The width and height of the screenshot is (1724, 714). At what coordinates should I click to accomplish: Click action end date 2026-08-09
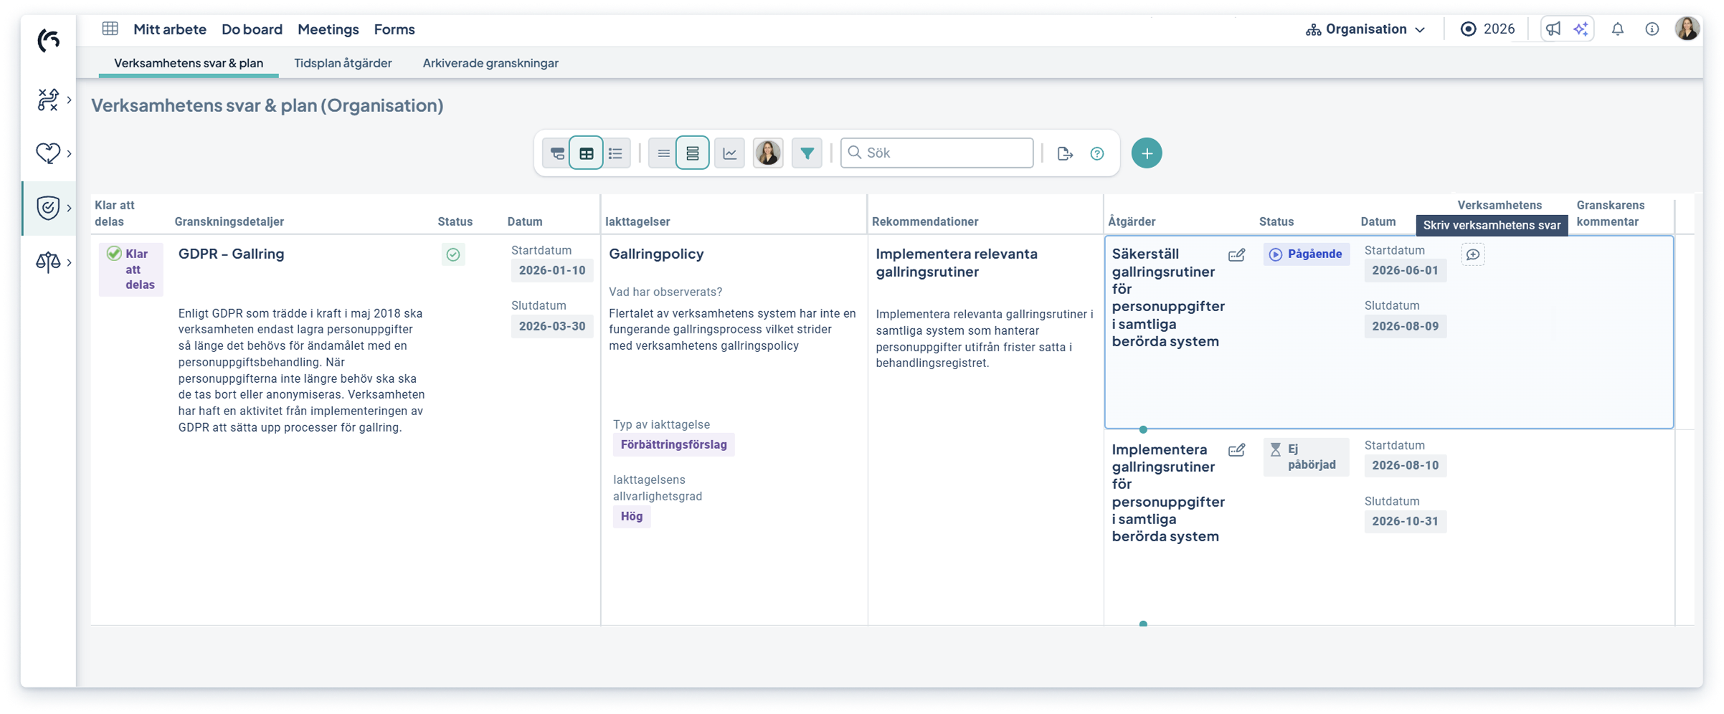[1406, 326]
